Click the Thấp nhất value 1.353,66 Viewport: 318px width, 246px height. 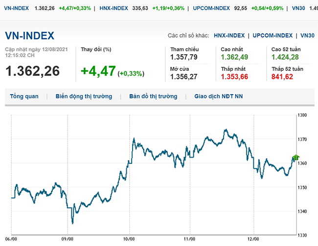point(234,76)
